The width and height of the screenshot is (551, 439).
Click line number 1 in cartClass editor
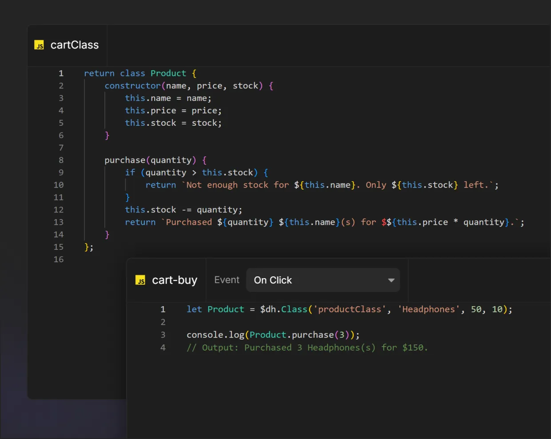61,73
